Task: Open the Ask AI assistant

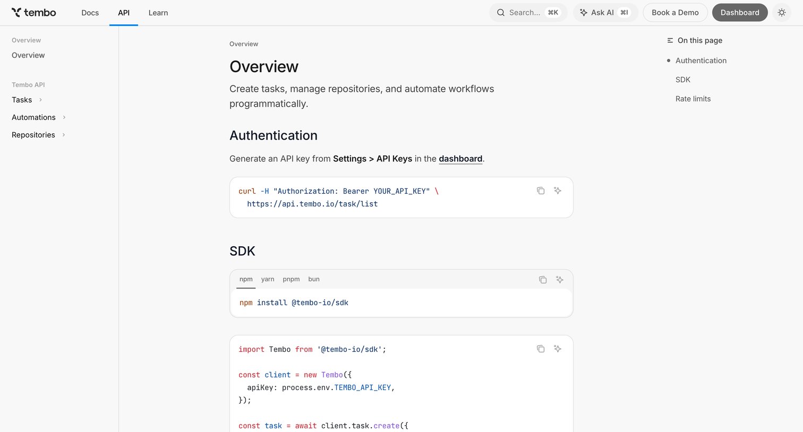Action: pyautogui.click(x=605, y=13)
